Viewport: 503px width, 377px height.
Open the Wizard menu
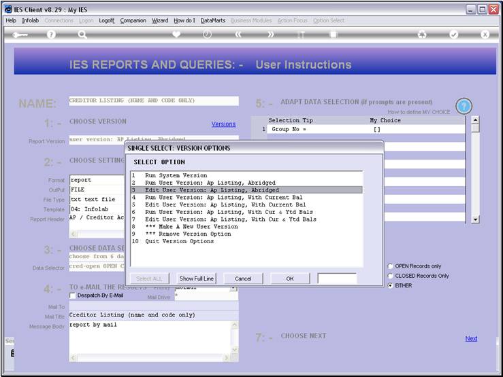point(160,20)
